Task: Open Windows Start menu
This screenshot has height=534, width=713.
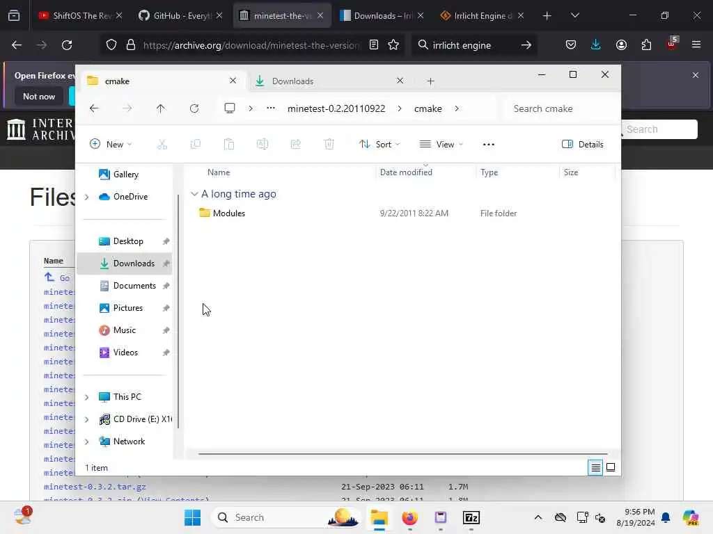Action: click(x=193, y=517)
